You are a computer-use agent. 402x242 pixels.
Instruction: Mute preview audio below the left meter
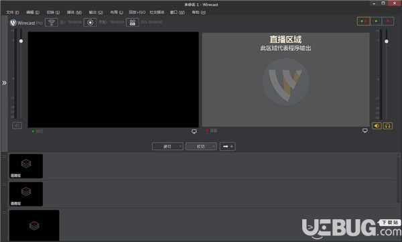point(17,125)
